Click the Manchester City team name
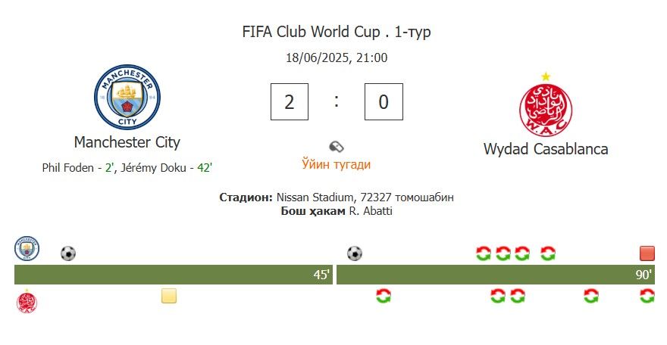Viewport: 667px width, 345px height. [x=127, y=142]
